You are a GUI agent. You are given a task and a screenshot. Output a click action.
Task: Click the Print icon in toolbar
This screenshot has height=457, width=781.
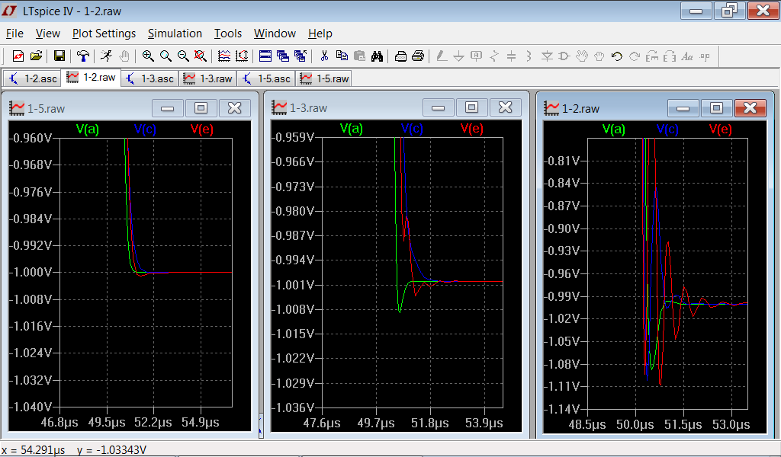coord(417,56)
